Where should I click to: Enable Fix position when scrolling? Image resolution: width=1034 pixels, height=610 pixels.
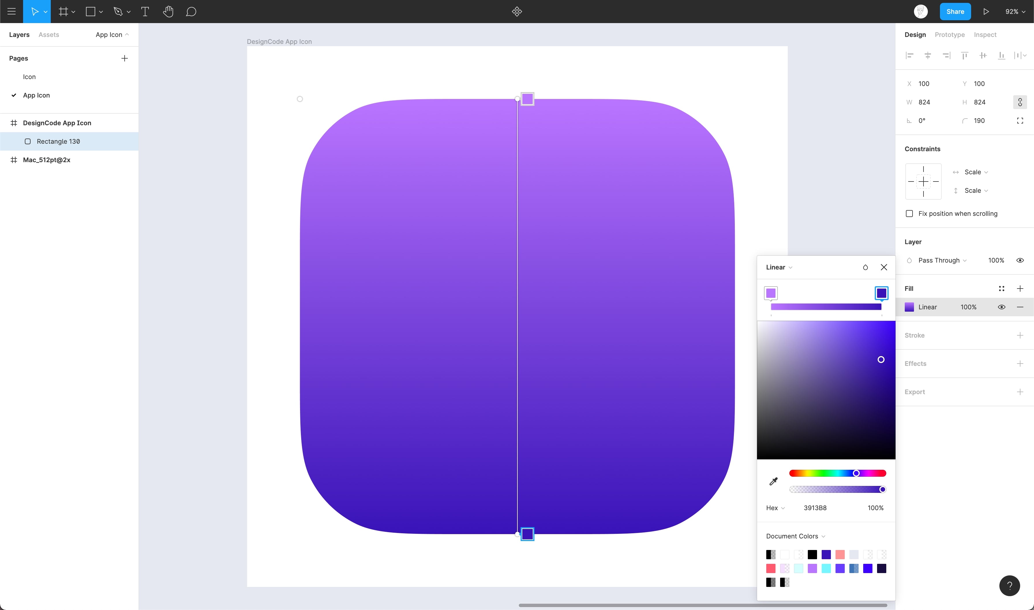click(909, 214)
